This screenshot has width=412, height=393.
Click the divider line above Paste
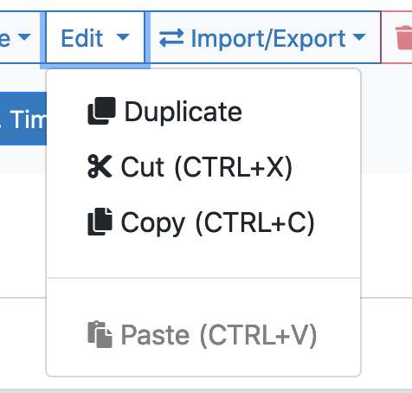(x=203, y=278)
